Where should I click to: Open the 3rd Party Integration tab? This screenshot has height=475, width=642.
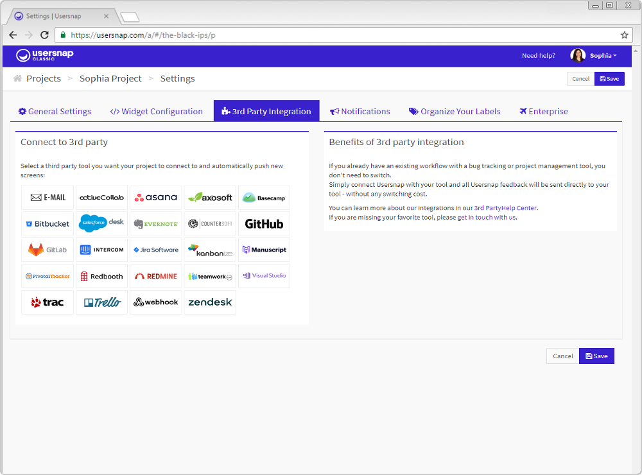(x=266, y=111)
